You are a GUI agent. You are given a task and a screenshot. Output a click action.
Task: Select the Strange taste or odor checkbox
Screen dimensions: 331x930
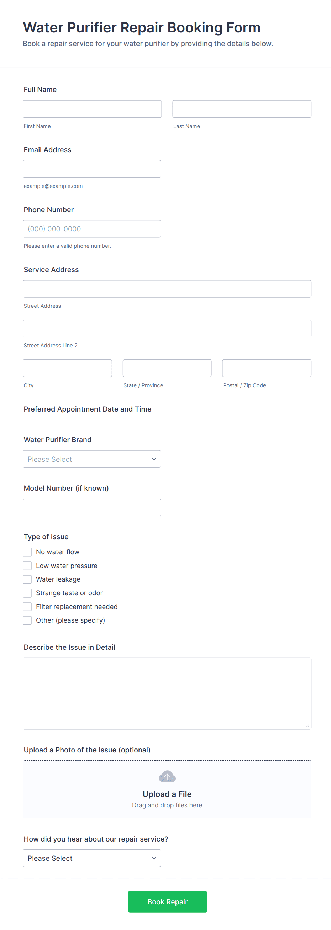click(27, 593)
